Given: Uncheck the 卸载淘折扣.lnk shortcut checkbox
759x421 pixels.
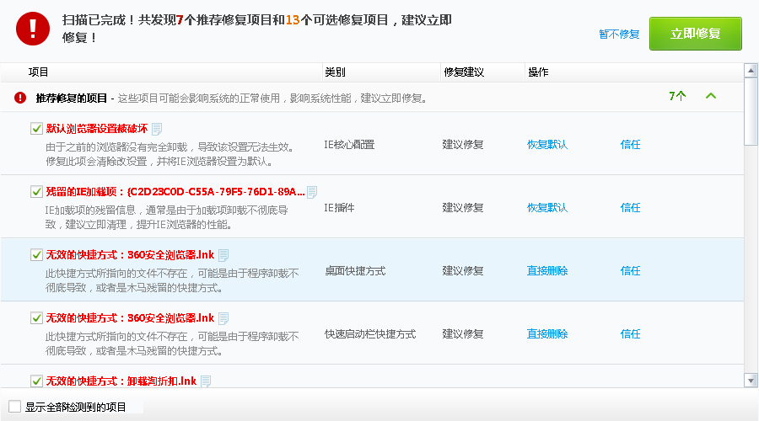Looking at the screenshot, I should (x=36, y=381).
